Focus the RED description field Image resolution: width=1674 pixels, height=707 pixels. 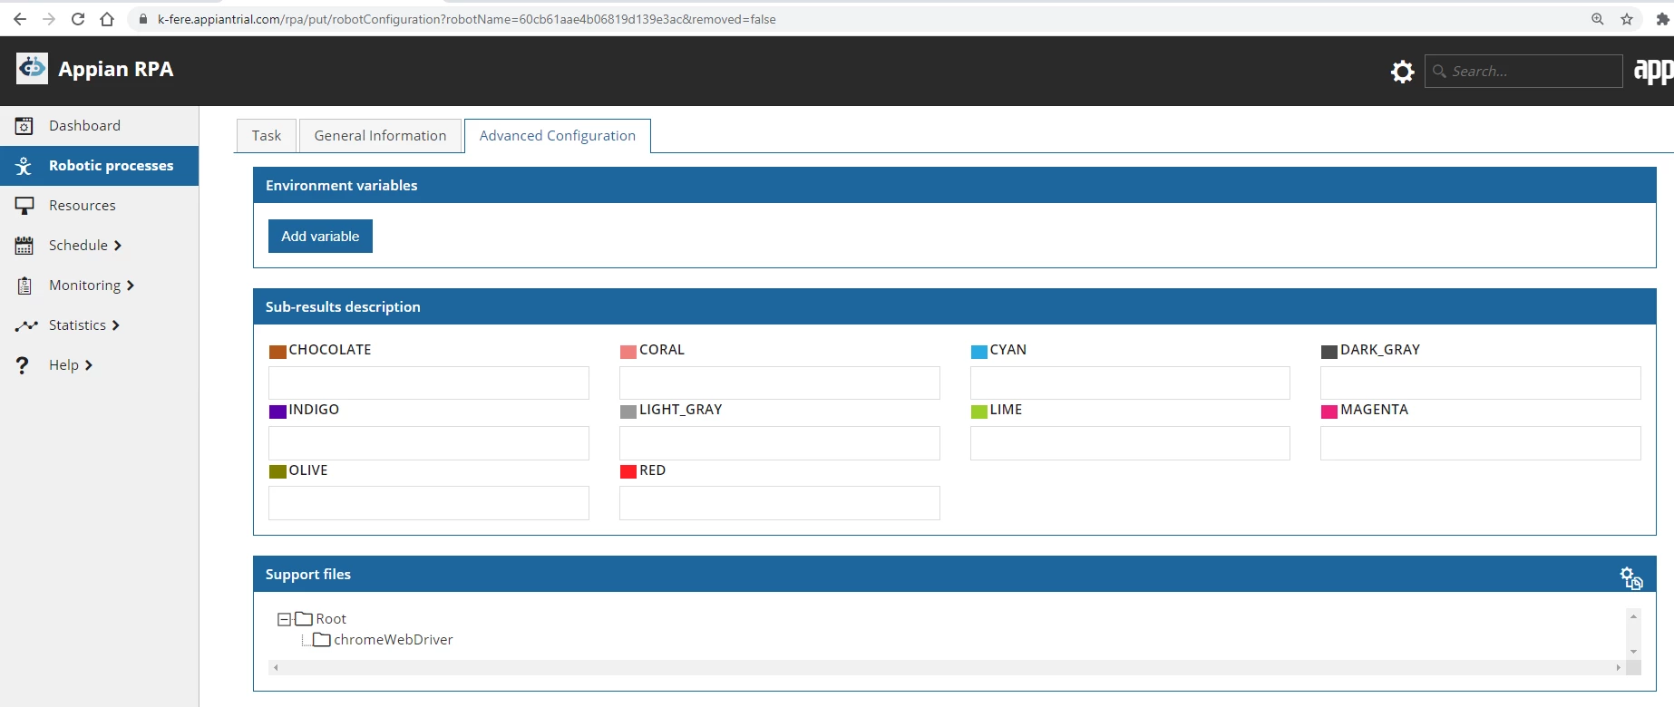(780, 503)
